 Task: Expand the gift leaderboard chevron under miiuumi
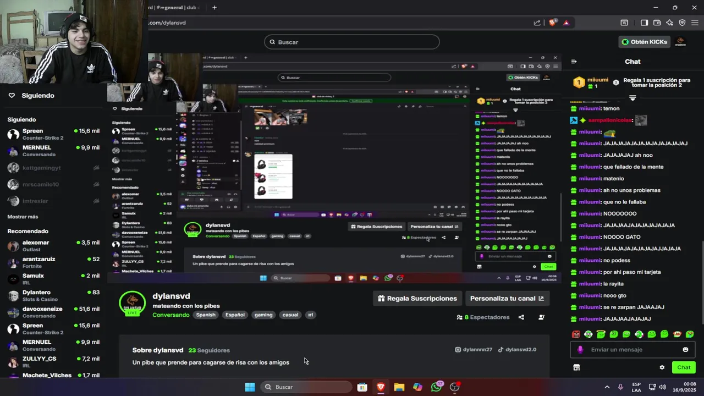(632, 98)
